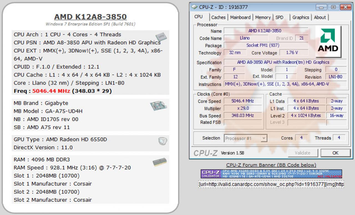Click the L1 Data 4 x 64 KBytes value
This screenshot has width=355, height=215.
point(306,101)
